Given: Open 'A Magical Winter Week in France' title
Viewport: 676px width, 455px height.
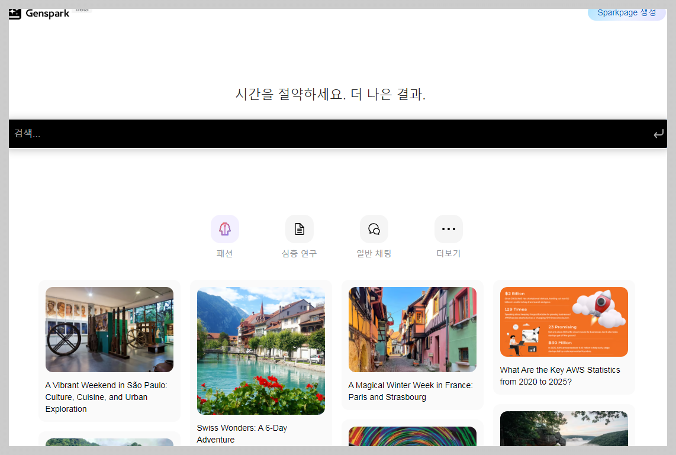Looking at the screenshot, I should point(410,391).
